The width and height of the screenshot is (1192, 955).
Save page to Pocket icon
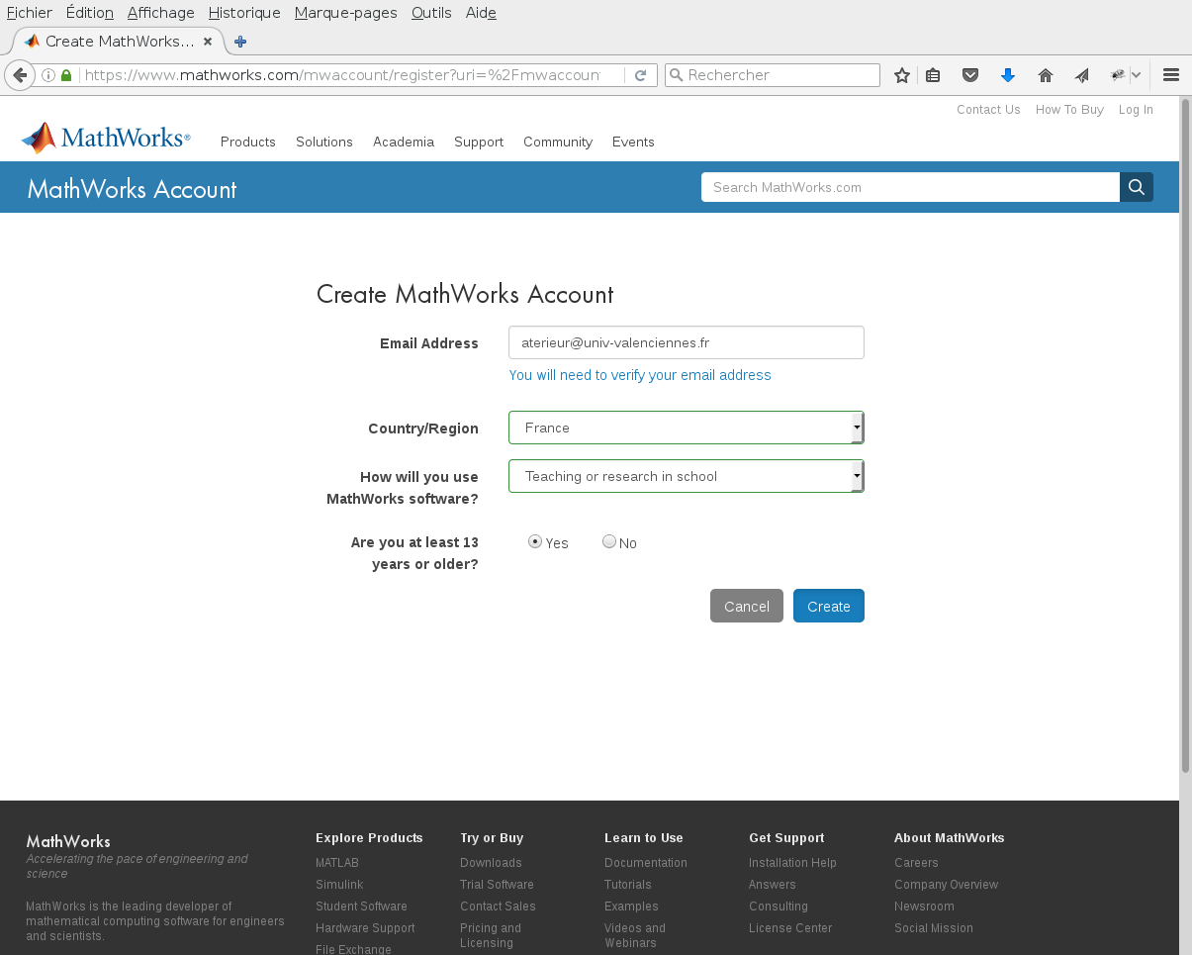click(x=970, y=75)
